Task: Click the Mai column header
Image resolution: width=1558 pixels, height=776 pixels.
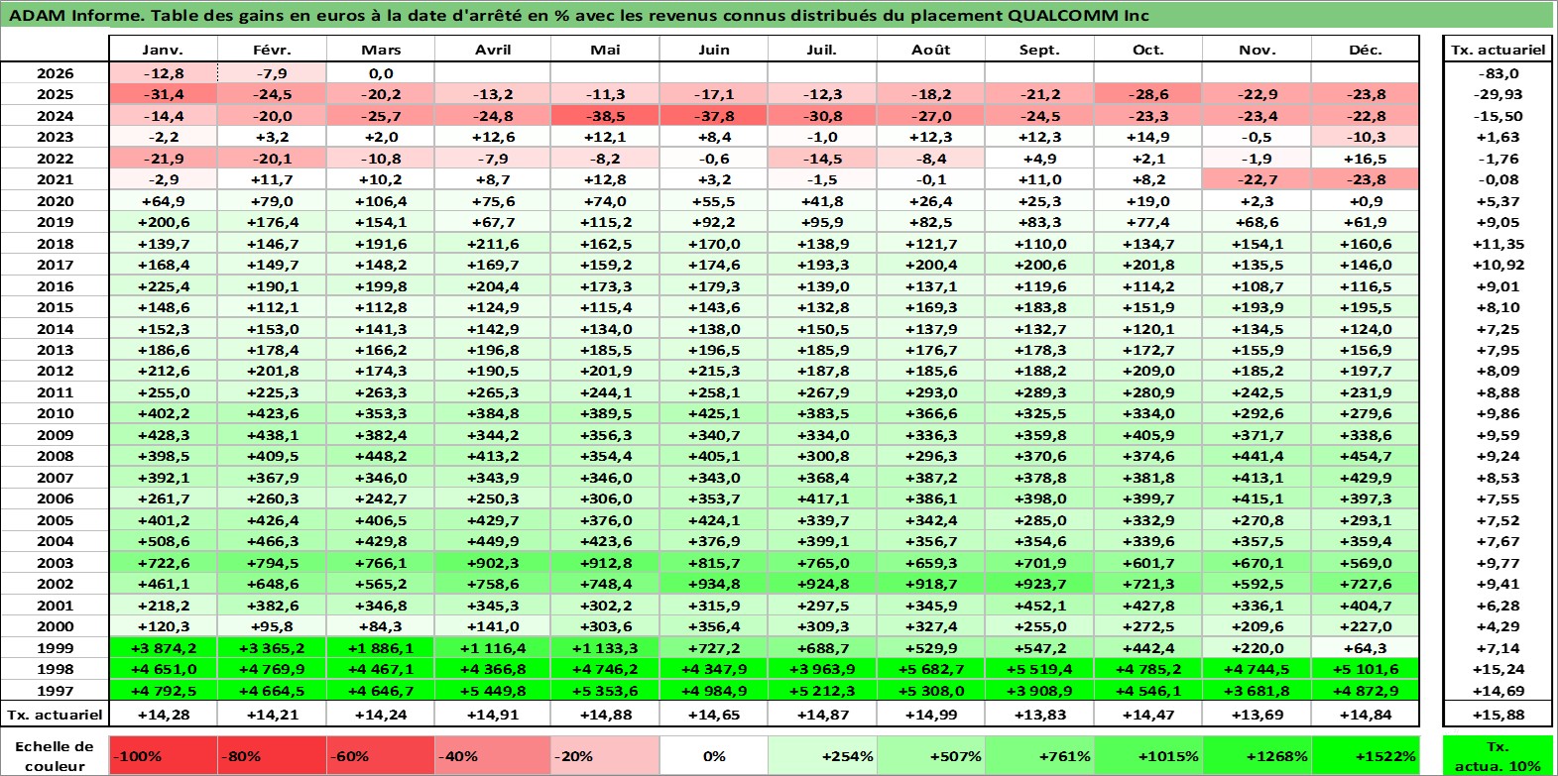Action: pyautogui.click(x=605, y=50)
